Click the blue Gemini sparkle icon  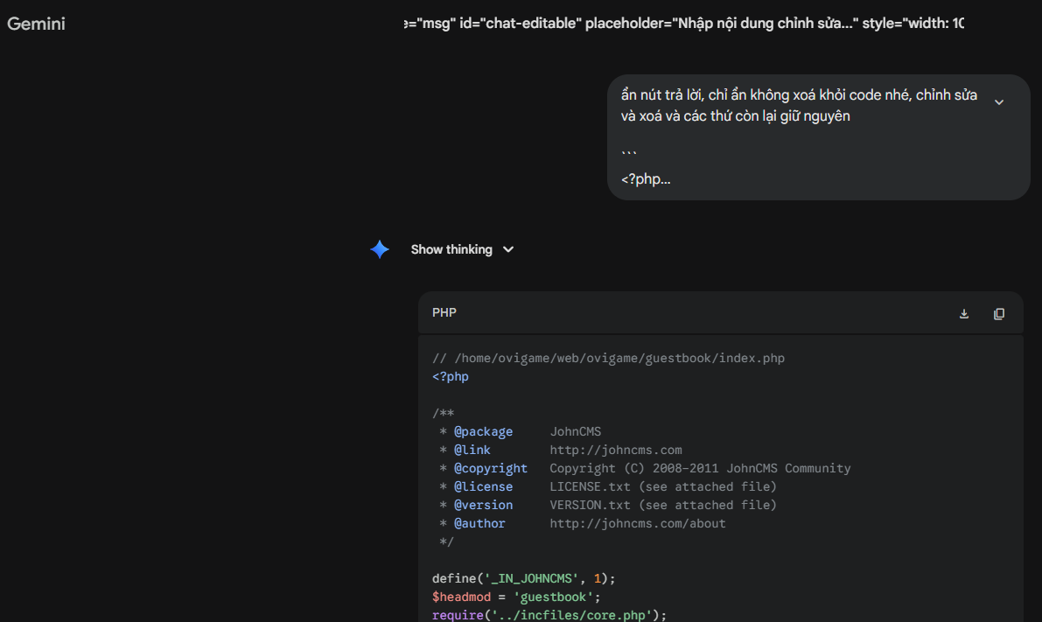380,250
